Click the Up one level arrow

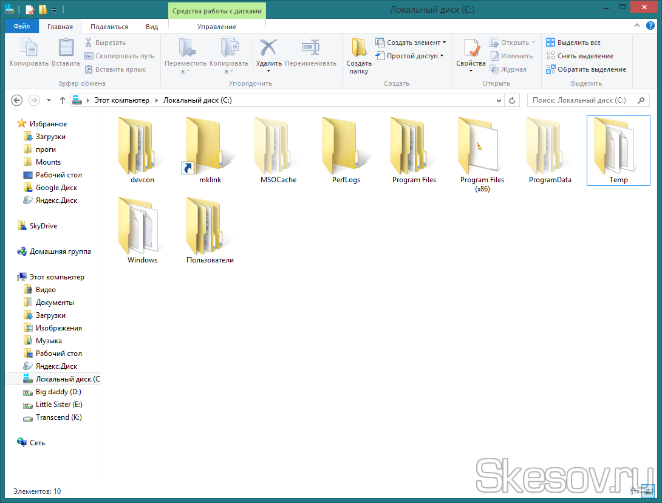(x=62, y=100)
